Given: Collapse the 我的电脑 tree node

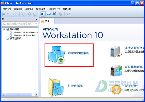Looking at the screenshot, I should (x=4, y=30).
